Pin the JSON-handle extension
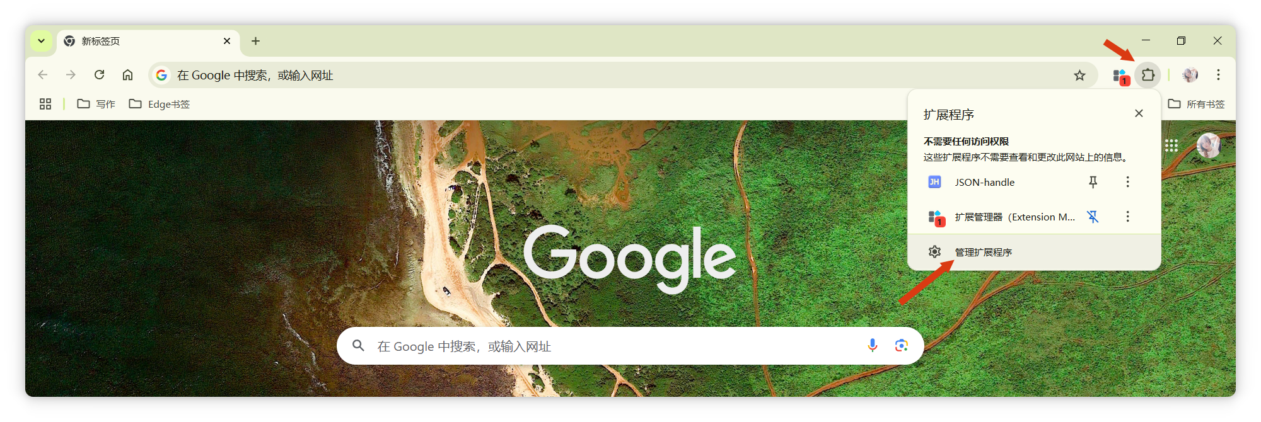 [1093, 182]
